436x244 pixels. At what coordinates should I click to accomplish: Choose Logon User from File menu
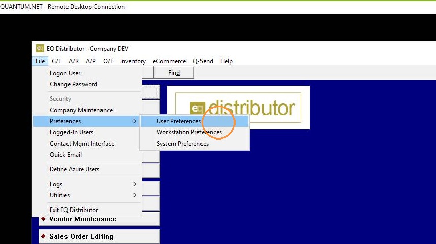(87, 73)
